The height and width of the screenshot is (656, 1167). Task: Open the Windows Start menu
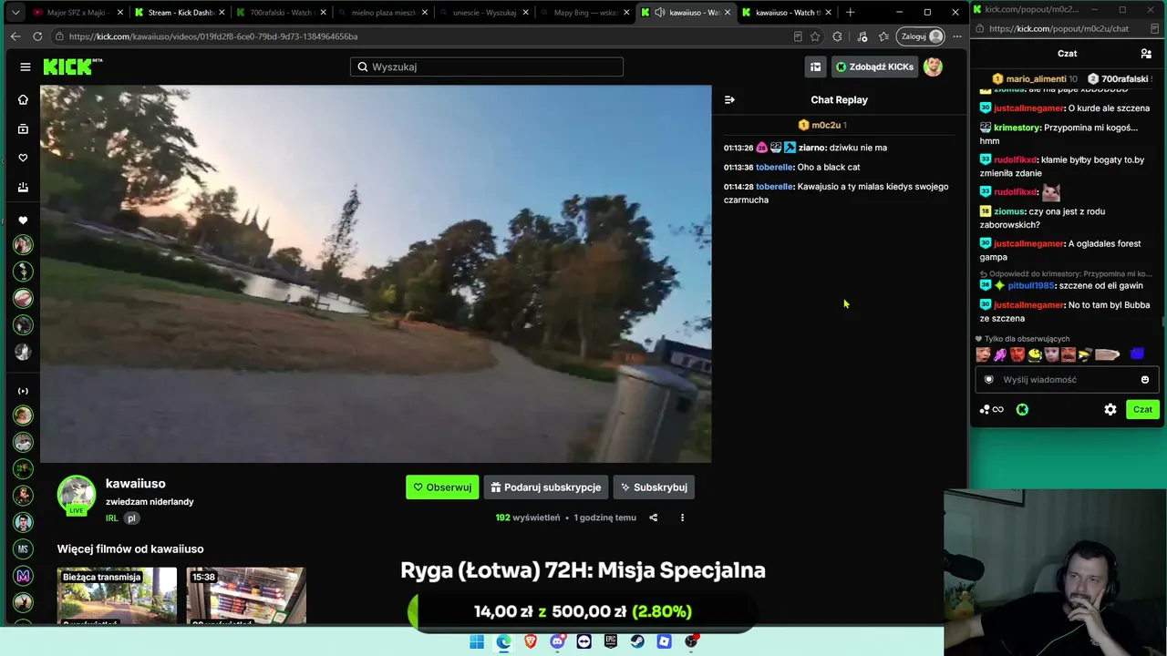click(477, 641)
